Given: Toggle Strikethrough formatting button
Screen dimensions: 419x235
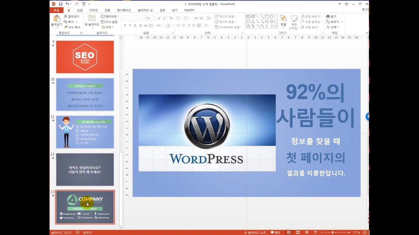Looking at the screenshot, I should coord(146,25).
